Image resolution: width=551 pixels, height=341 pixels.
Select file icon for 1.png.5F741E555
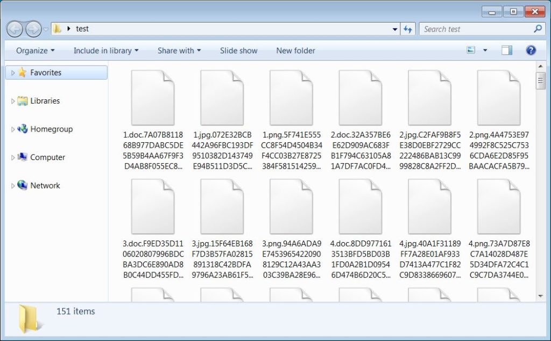click(291, 98)
